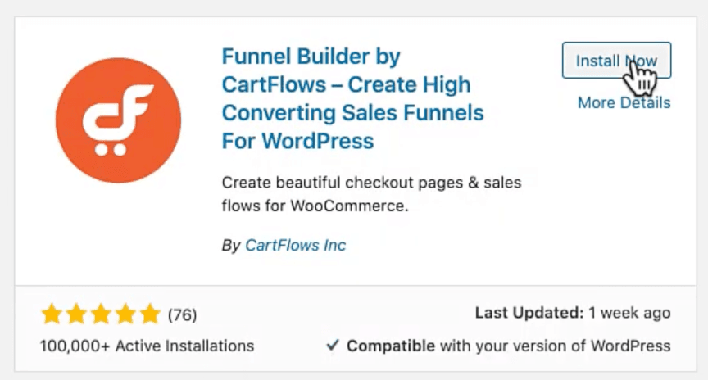
Task: Click the orange CartFlows logo icon
Action: click(118, 120)
